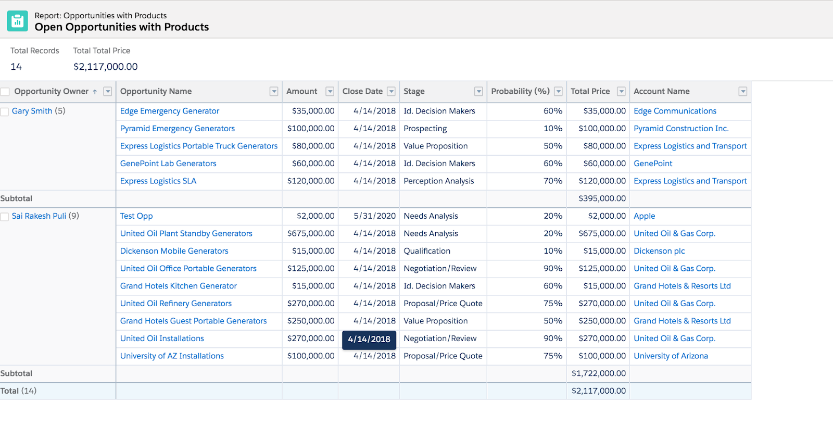Screen dimensions: 833x426
Task: Open United Oil Refinery Generators opportunity
Action: click(176, 303)
